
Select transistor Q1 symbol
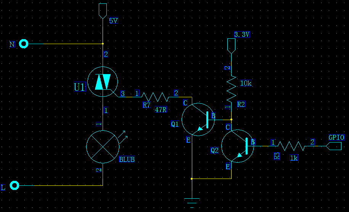[196, 119]
